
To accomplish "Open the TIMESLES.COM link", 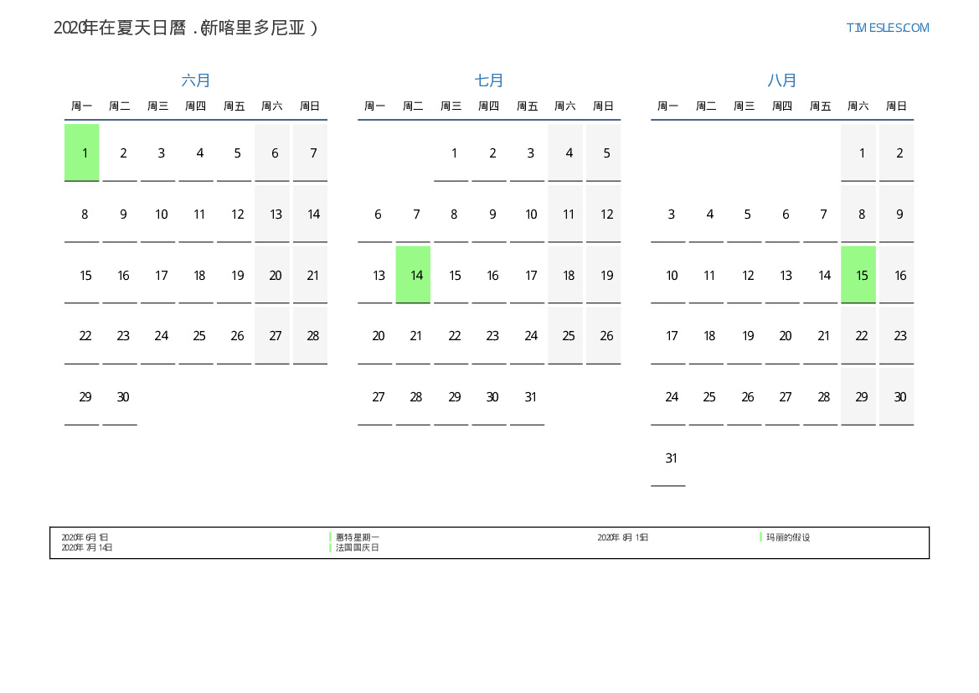I will tap(887, 28).
